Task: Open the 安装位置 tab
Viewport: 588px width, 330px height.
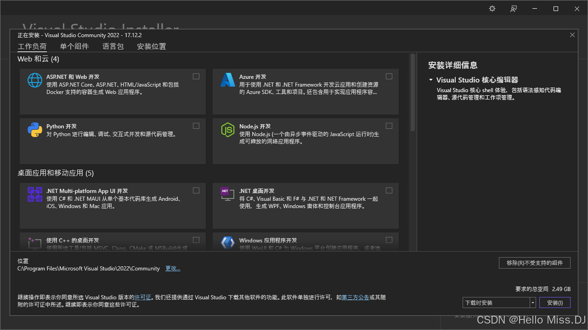Action: tap(152, 46)
